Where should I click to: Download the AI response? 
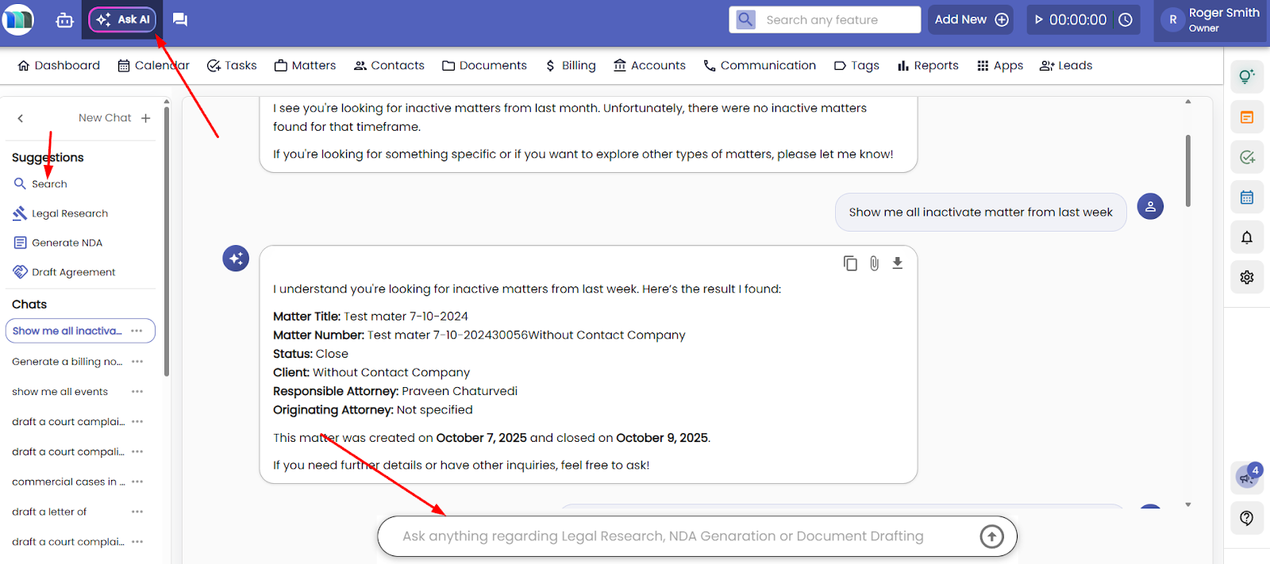click(x=897, y=263)
